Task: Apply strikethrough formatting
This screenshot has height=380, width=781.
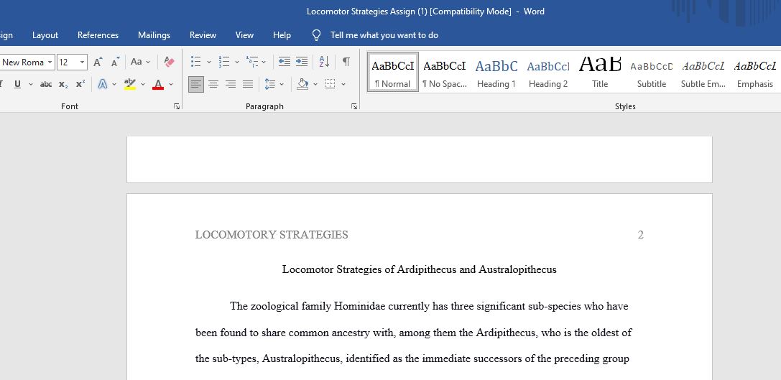Action: (x=46, y=84)
